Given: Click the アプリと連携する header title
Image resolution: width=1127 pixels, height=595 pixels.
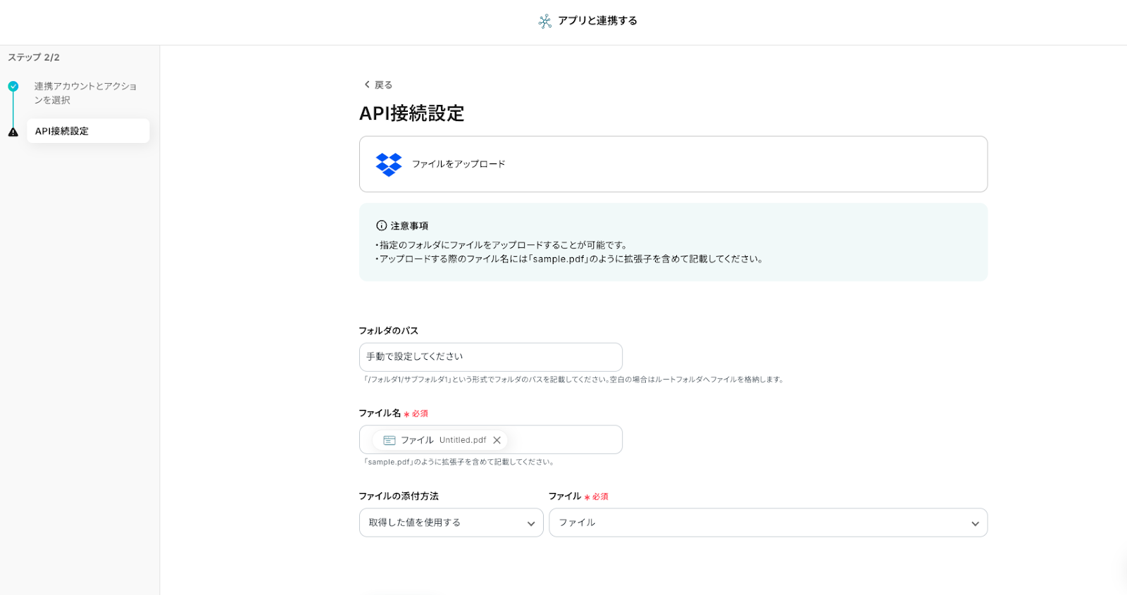Looking at the screenshot, I should tap(597, 21).
